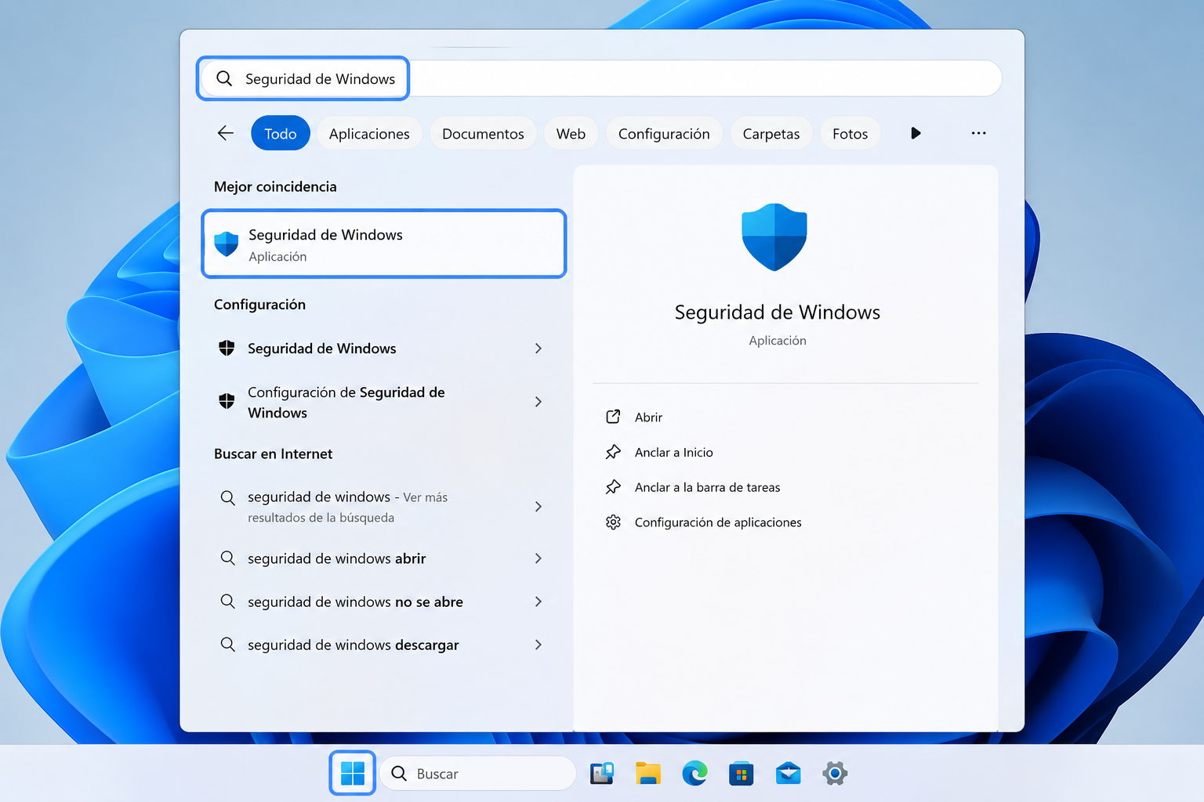Switch to the Aplicaciones filter
Screen dimensions: 1204x802
pyautogui.click(x=369, y=133)
